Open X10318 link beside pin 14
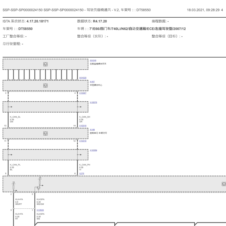Image resolution: width=226 pixels, height=226 pixels. [83, 126]
